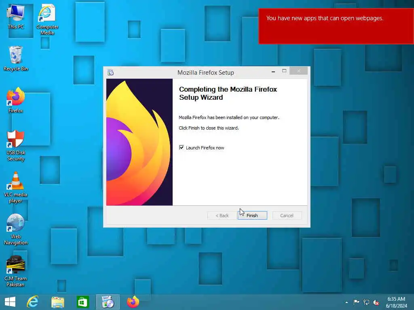Select the VLC media player shortcut
Viewport: 414px width, 310px height.
[16, 187]
